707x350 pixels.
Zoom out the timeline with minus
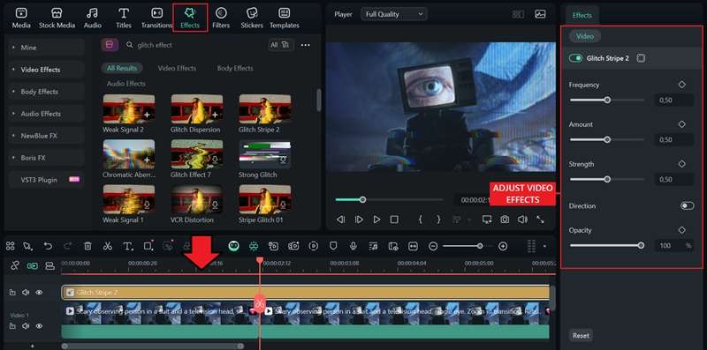coord(433,246)
